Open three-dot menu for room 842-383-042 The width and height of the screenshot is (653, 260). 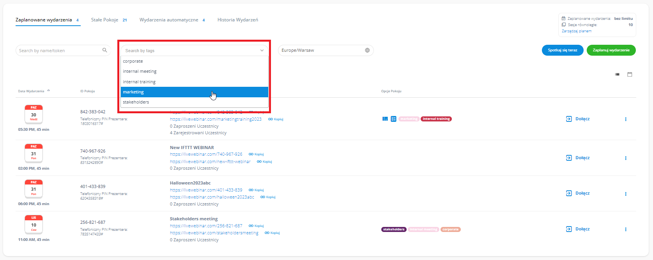click(x=626, y=119)
